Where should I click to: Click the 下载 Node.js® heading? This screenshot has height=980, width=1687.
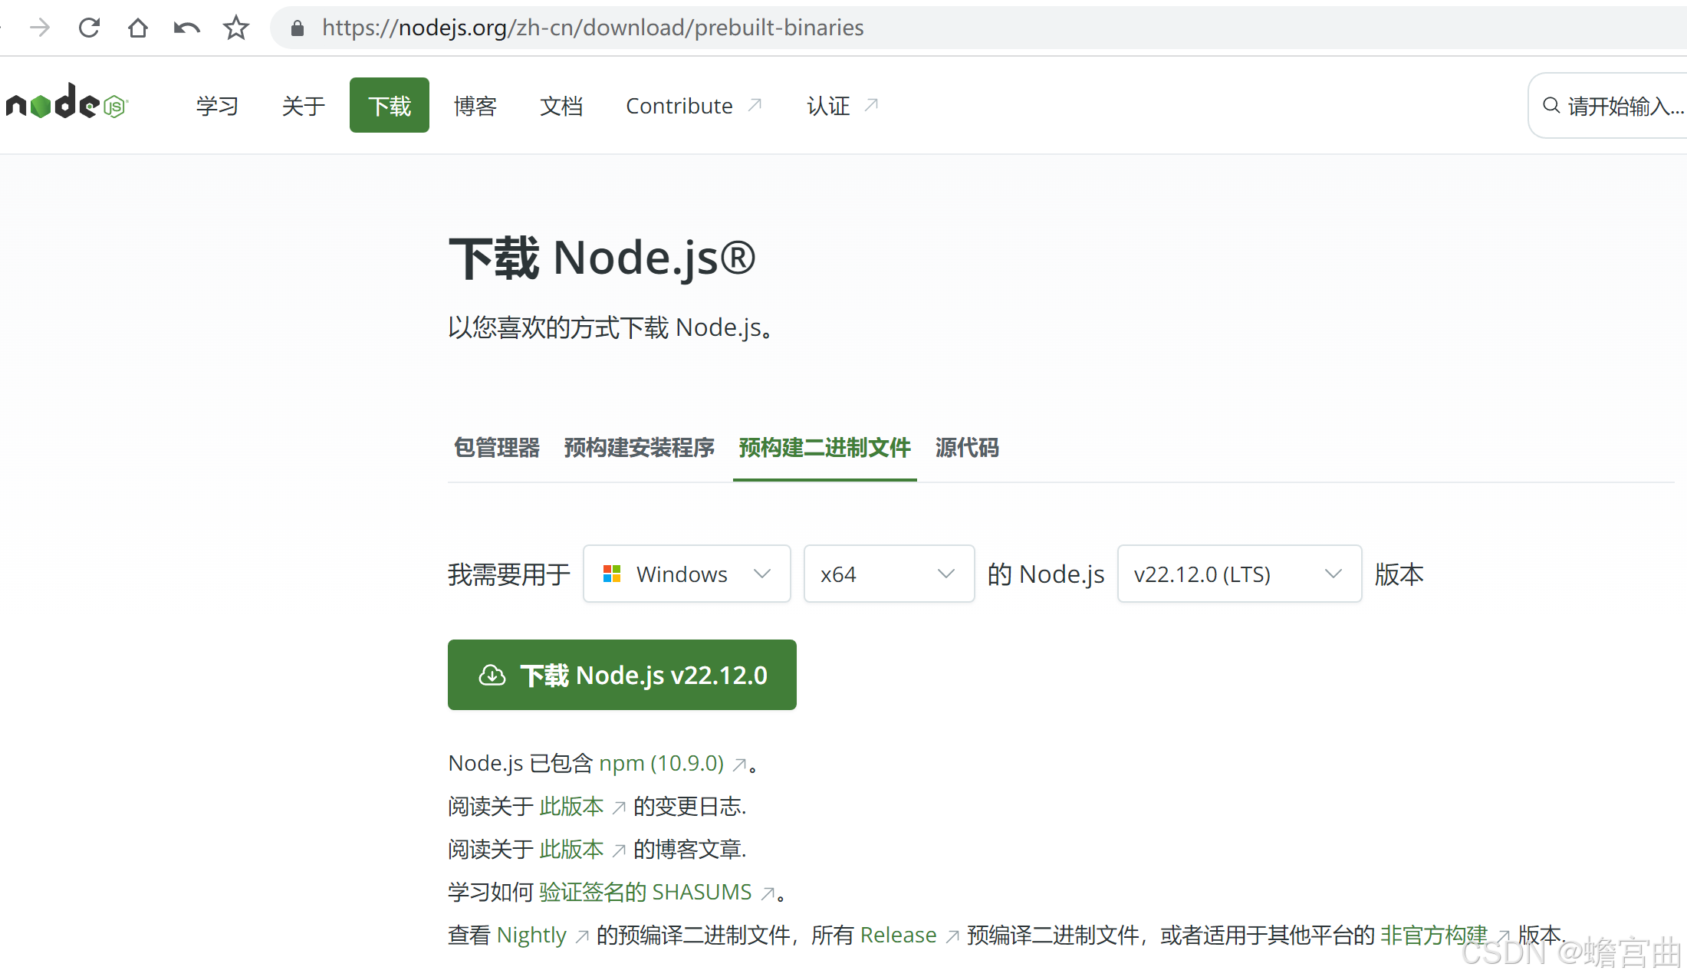pos(602,258)
